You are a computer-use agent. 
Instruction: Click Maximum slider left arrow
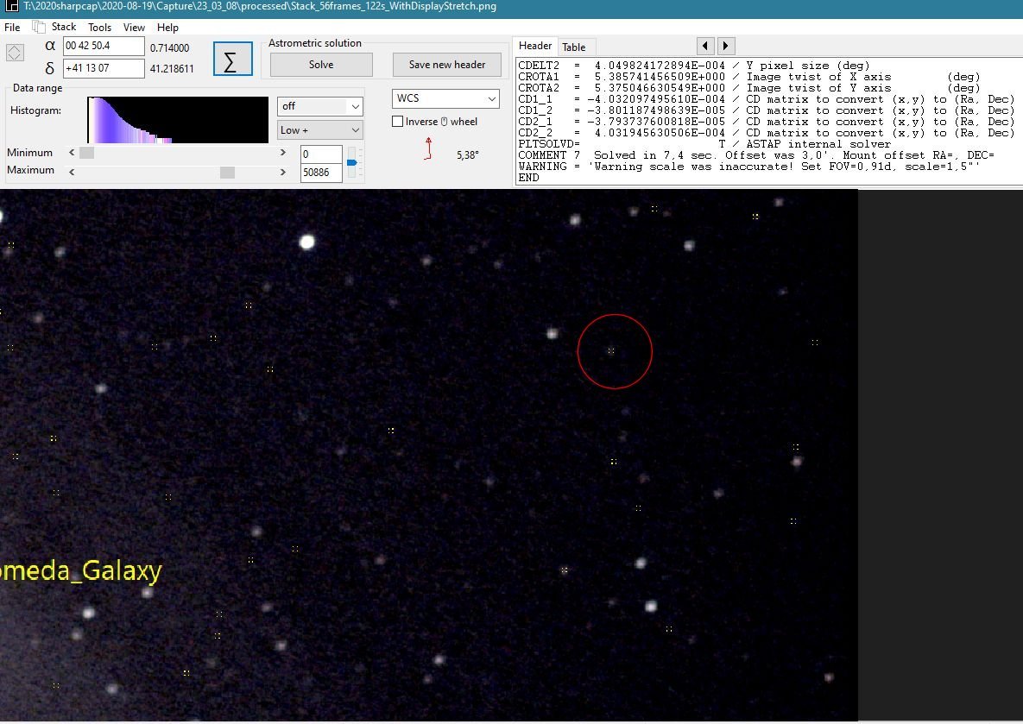pyautogui.click(x=72, y=173)
